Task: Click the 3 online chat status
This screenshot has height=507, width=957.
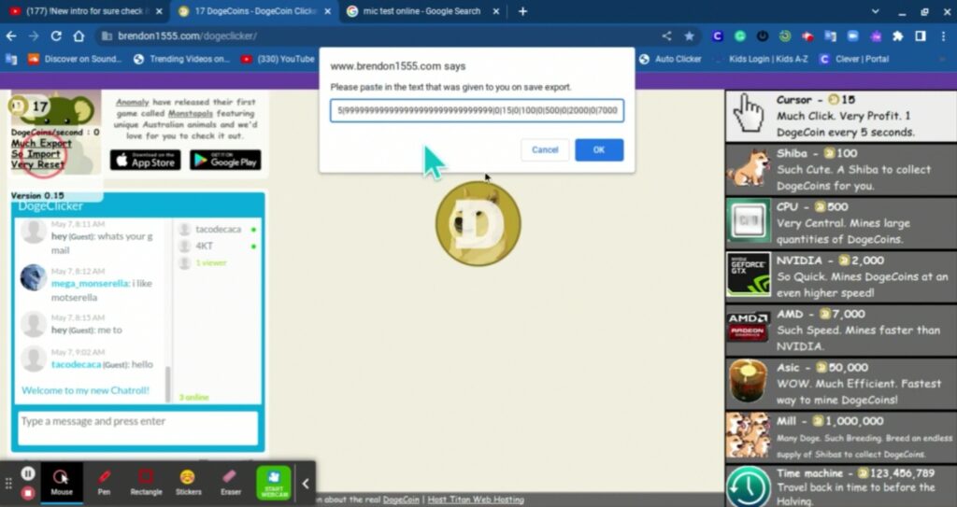Action: [194, 397]
